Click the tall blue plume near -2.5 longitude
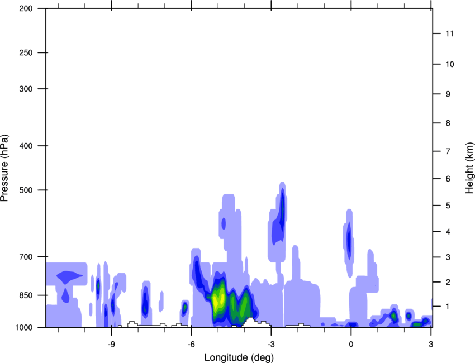This screenshot has height=363, width=475. 279,222
